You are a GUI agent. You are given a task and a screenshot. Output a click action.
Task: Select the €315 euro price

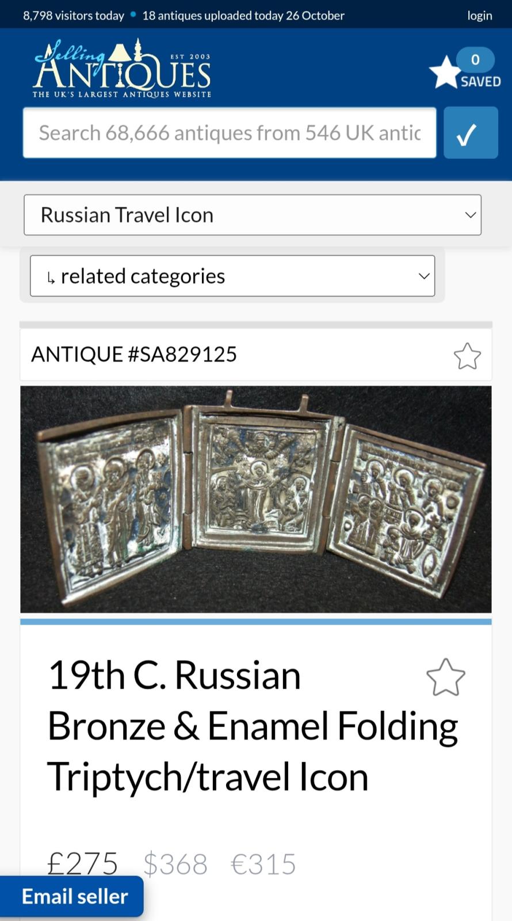point(263,864)
